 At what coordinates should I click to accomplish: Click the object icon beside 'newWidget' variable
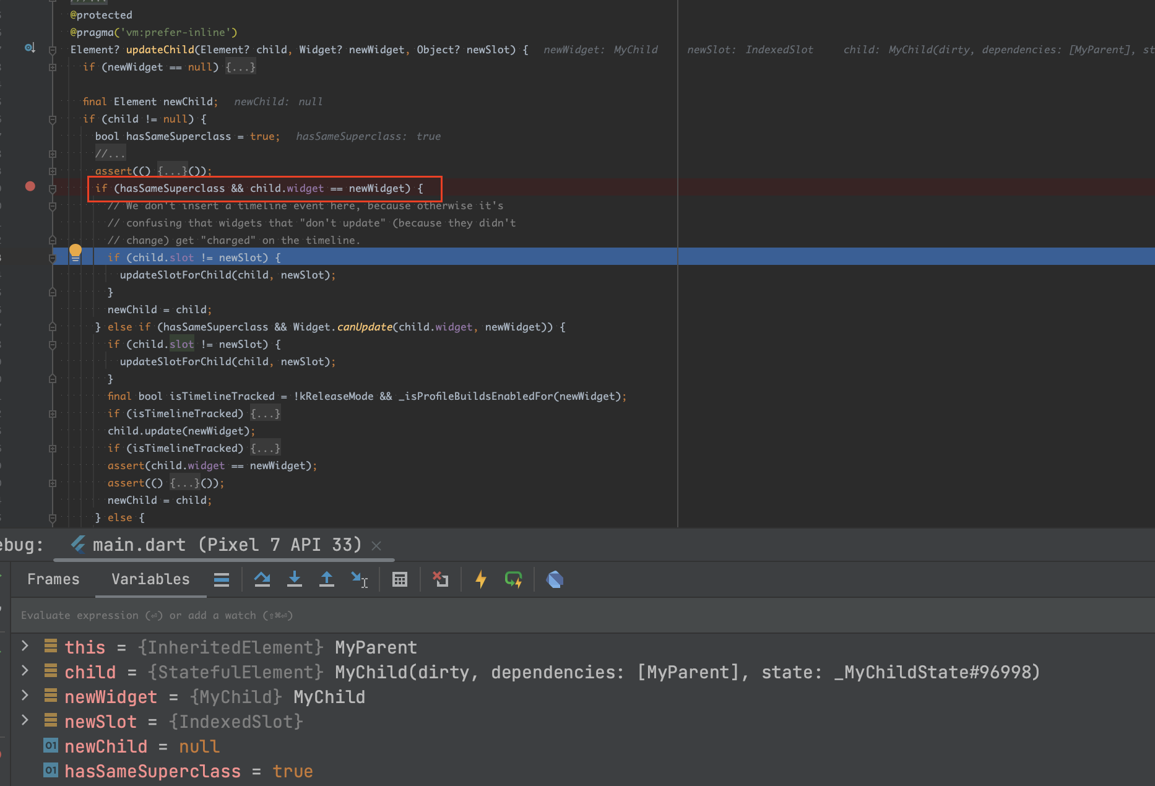pos(51,696)
